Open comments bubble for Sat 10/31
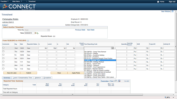The image size is (177, 99). (3, 58)
